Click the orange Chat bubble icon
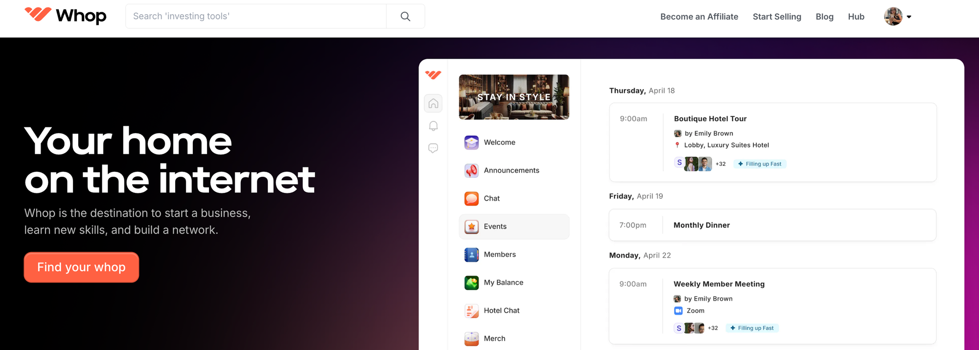Image resolution: width=979 pixels, height=350 pixels. click(471, 198)
